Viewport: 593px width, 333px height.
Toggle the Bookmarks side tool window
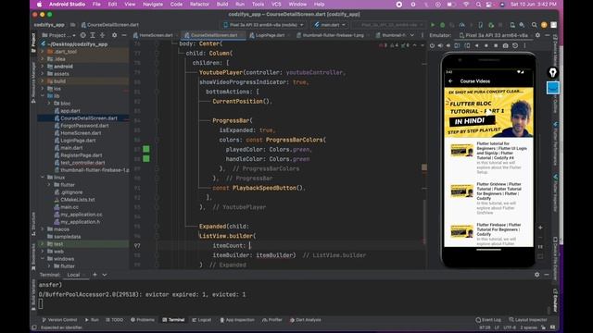point(33,257)
